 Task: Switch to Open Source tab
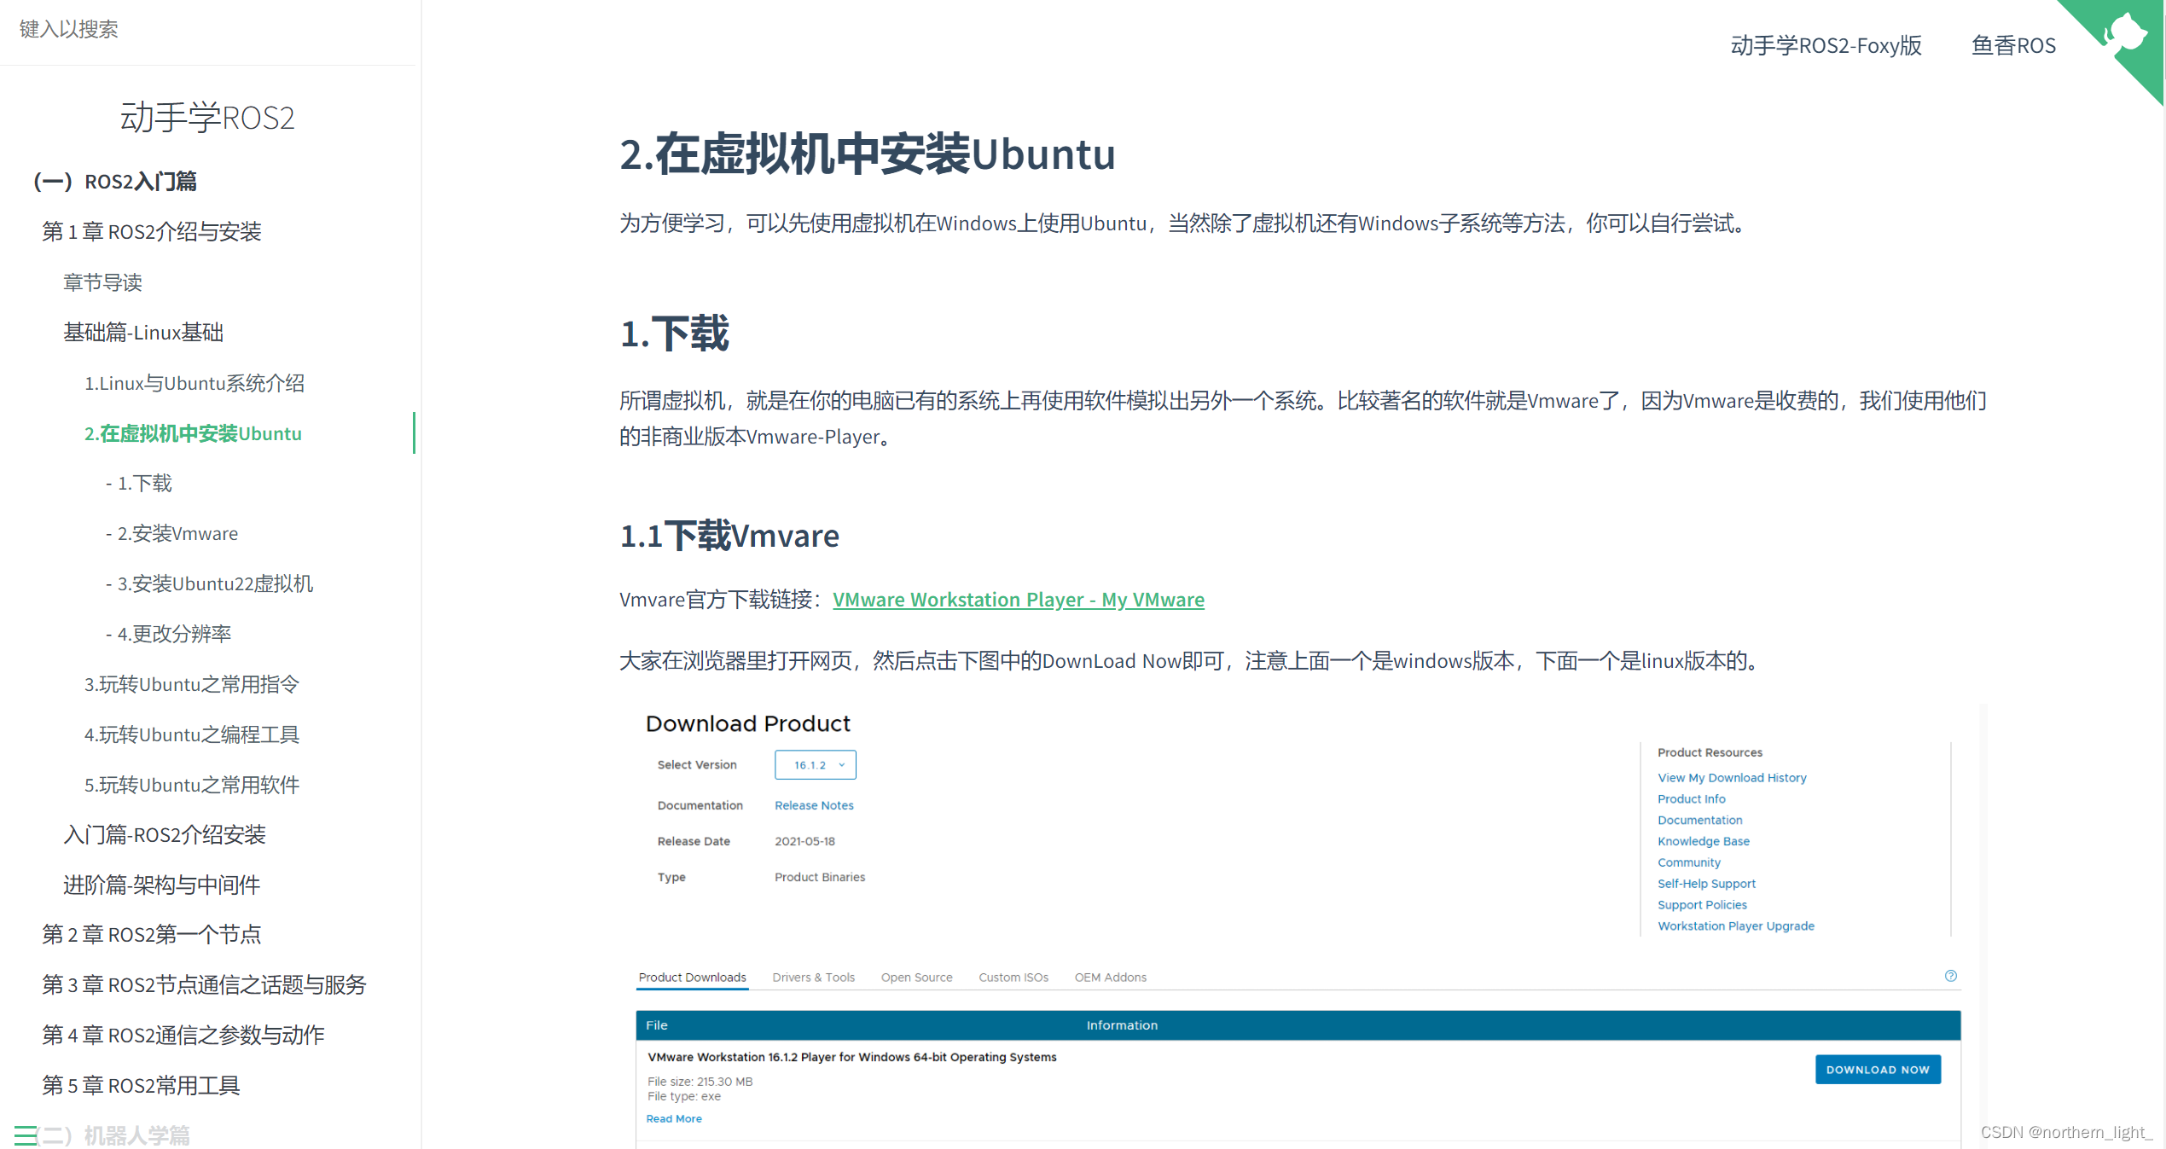pos(916,978)
